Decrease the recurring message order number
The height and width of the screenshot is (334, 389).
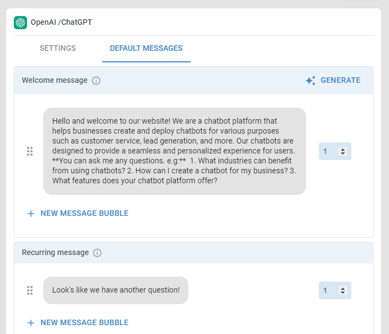(343, 293)
